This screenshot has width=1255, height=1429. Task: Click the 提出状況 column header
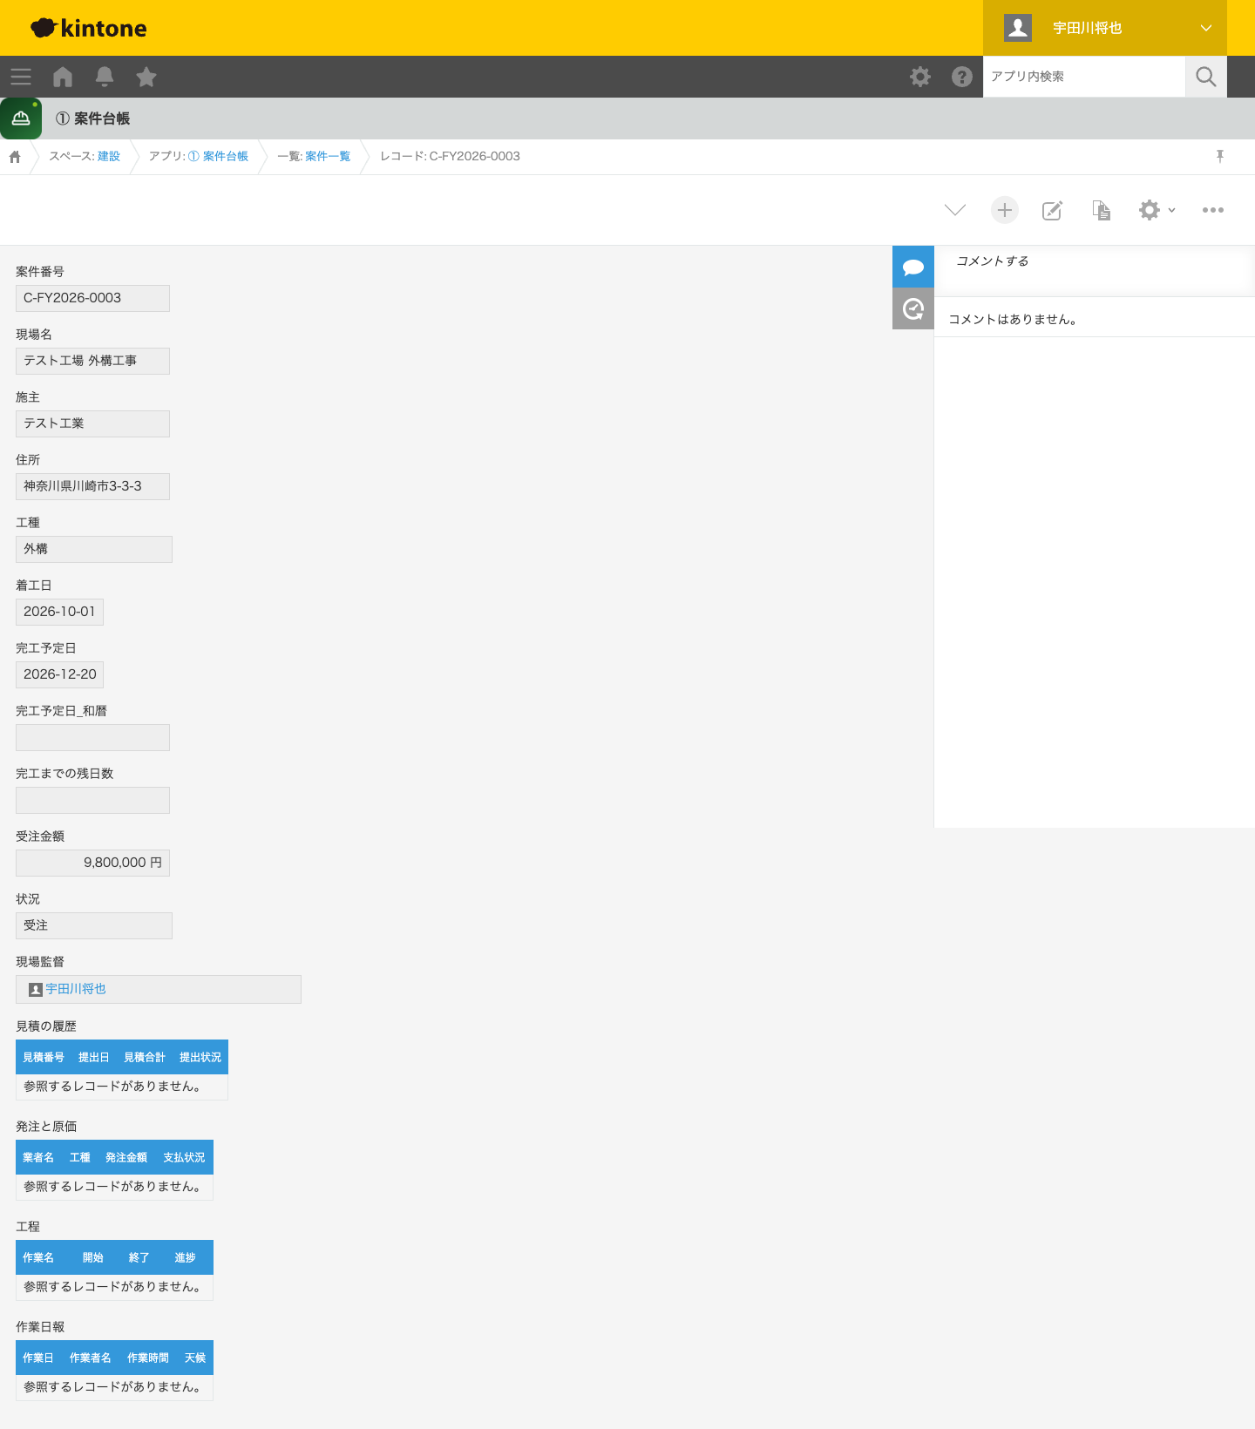(x=200, y=1057)
